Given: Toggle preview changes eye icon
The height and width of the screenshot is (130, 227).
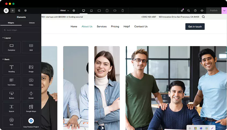Looking at the screenshot, I should tap(202, 10).
